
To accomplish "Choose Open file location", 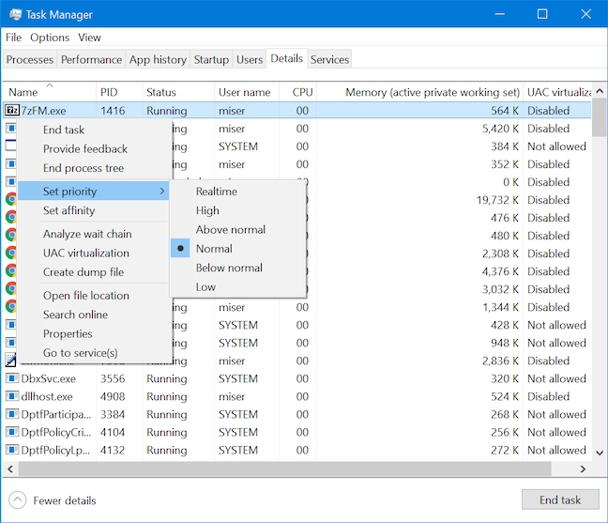I will tap(86, 295).
